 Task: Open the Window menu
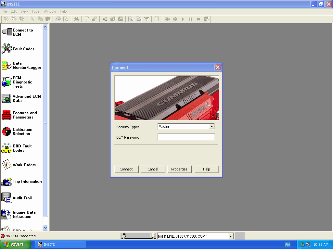tap(50, 11)
